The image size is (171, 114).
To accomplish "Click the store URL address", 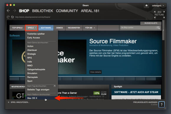I will (x=33, y=17).
